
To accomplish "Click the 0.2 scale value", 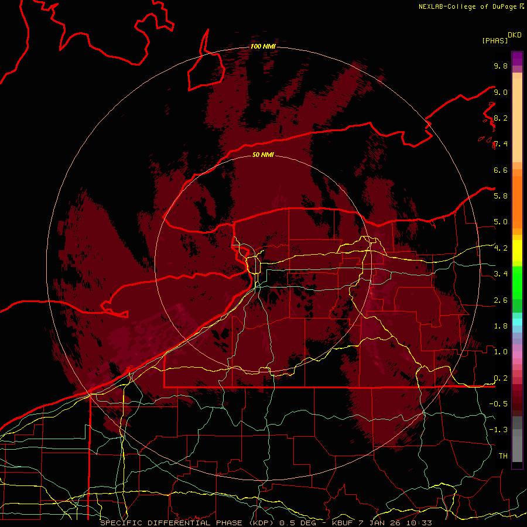I will coord(501,378).
